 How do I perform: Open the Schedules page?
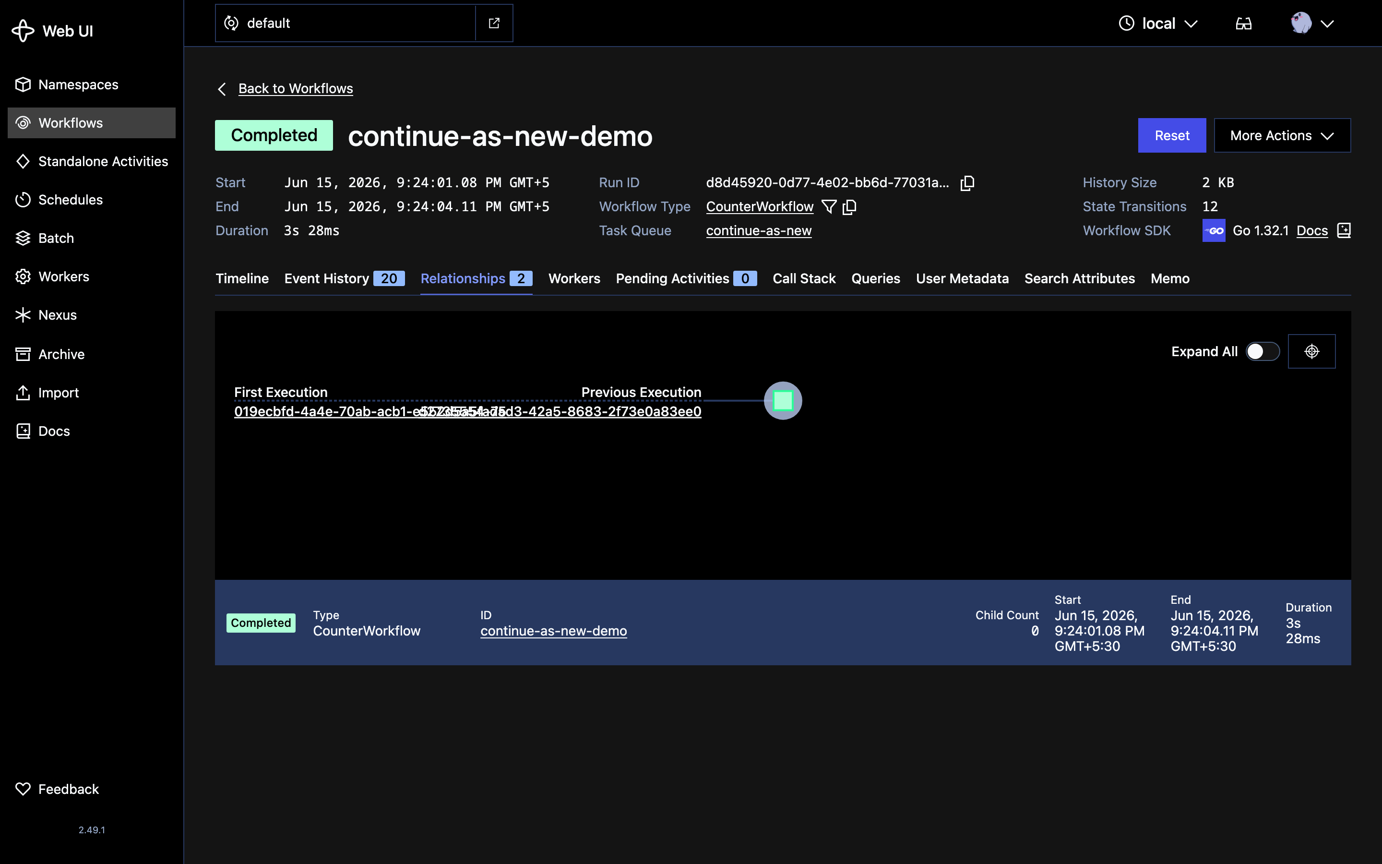(91, 199)
